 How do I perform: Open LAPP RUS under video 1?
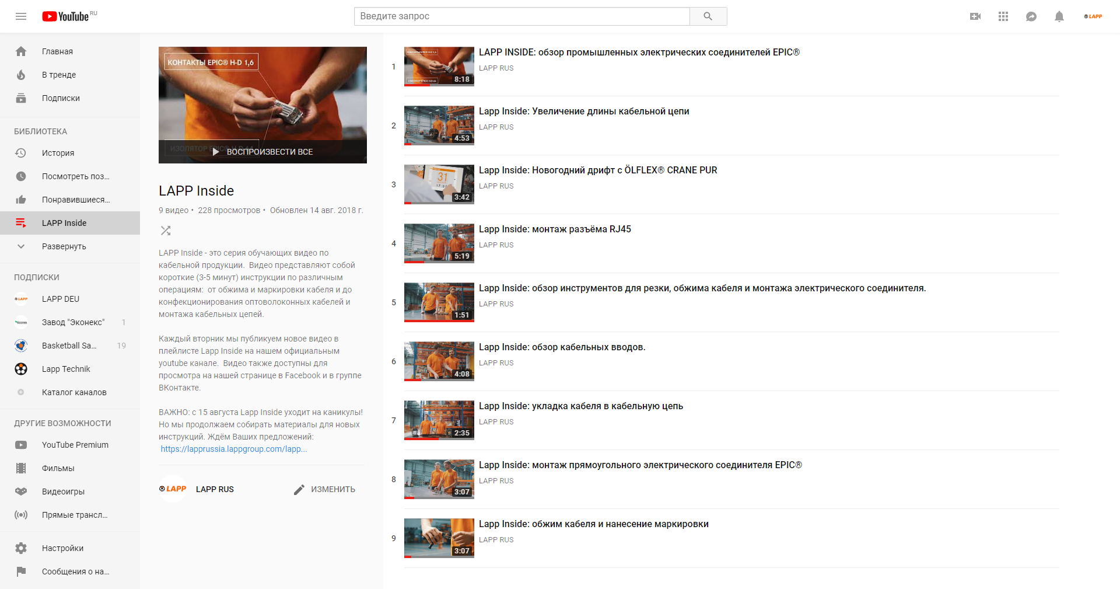pyautogui.click(x=496, y=68)
